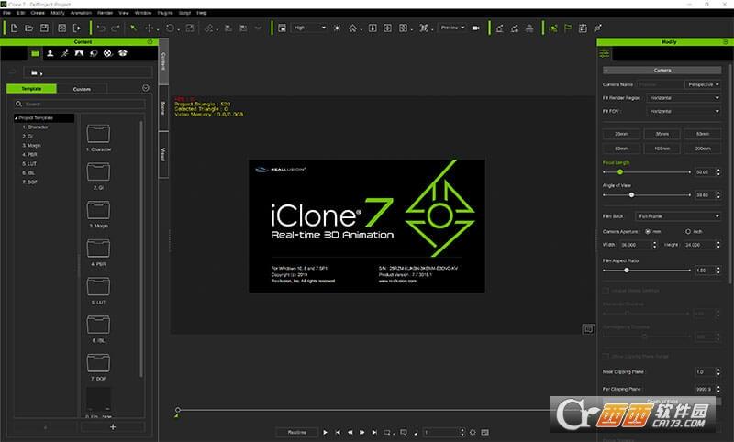
Task: Click the 200mm lens preset button
Action: [x=703, y=149]
